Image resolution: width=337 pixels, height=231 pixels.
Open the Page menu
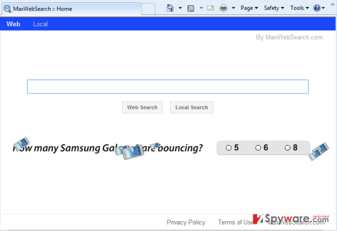(249, 8)
